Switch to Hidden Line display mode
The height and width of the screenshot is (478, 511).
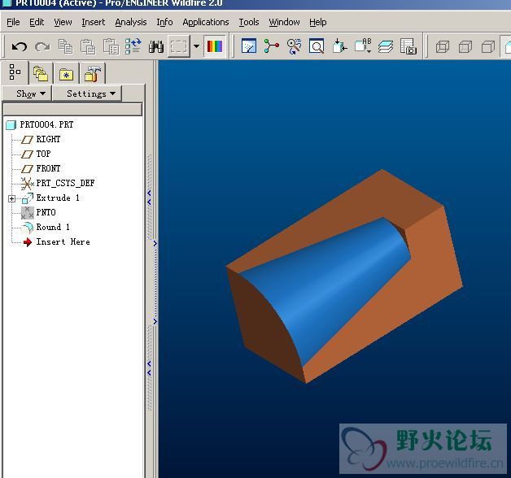[x=465, y=46]
